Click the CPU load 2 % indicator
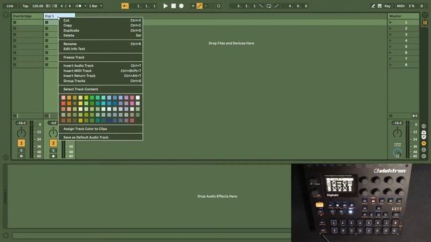The image size is (431, 242). point(411,6)
